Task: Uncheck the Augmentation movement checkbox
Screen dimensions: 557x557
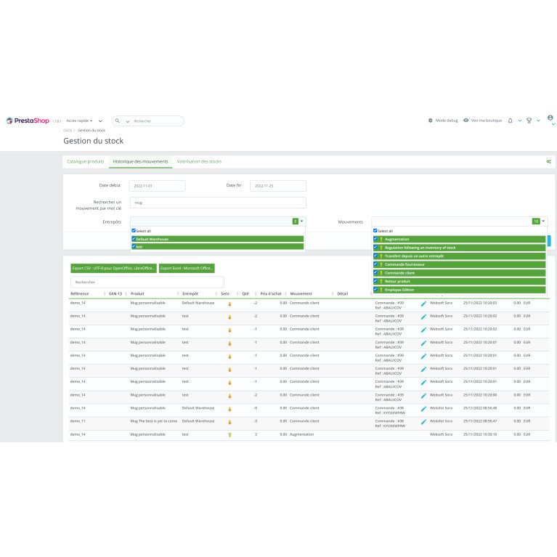Action: pyautogui.click(x=375, y=239)
